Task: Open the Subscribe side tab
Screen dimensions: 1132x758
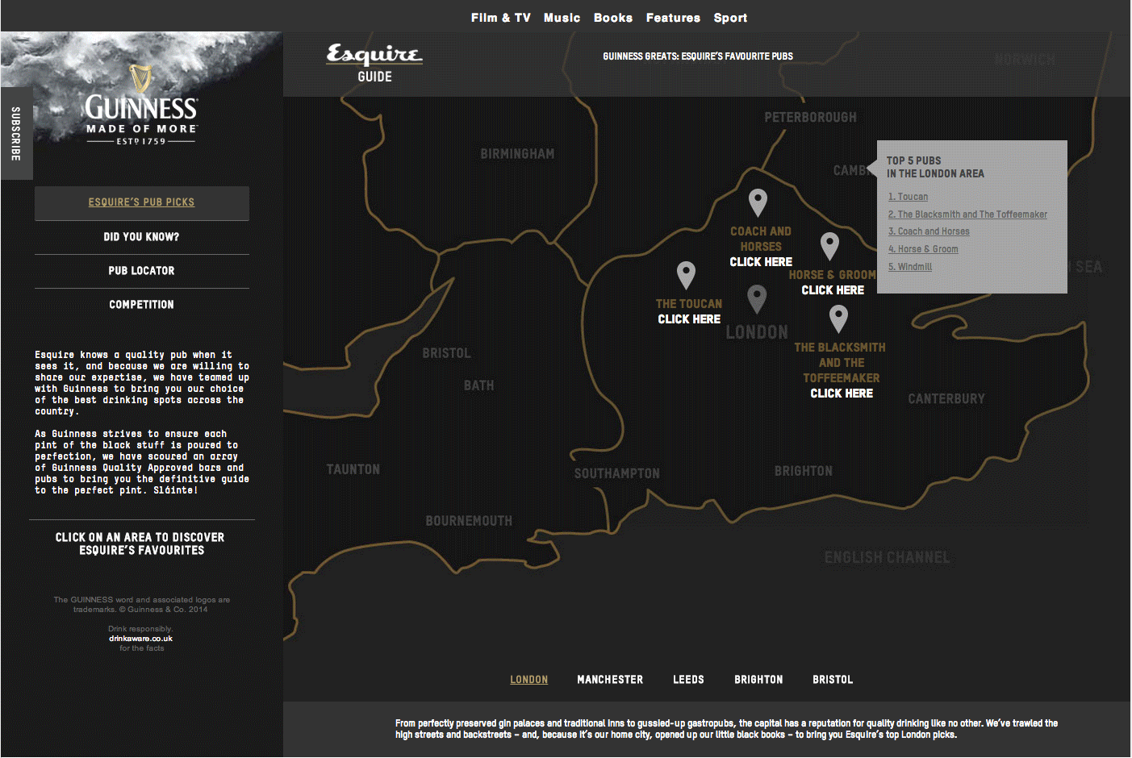Action: (x=16, y=133)
